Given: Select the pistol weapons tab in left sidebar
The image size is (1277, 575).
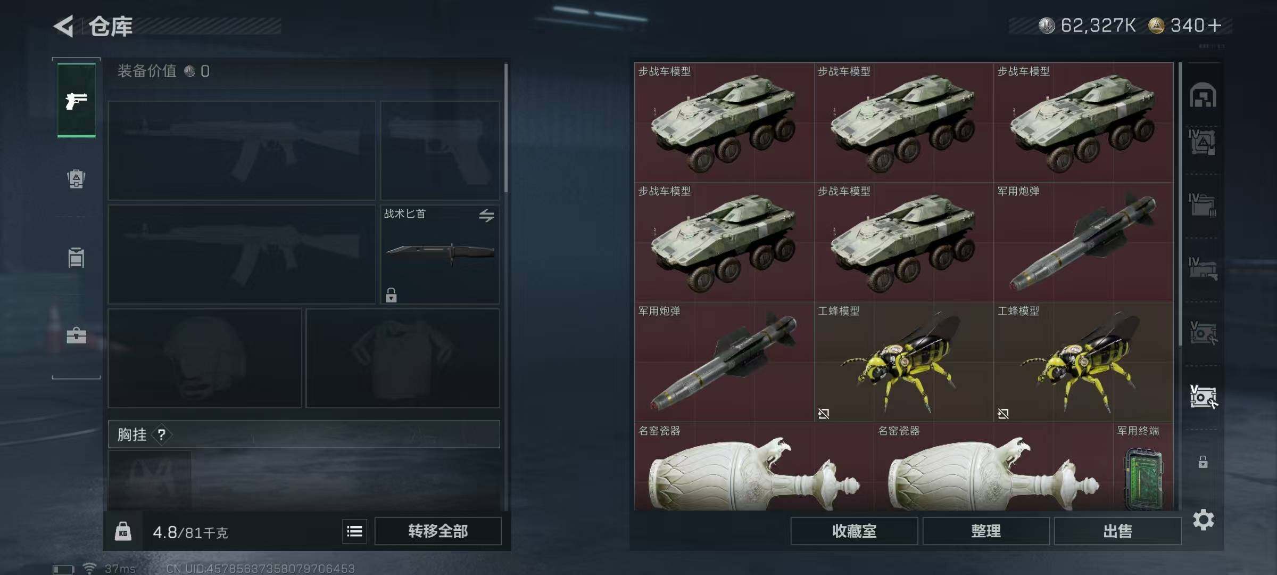Looking at the screenshot, I should (x=76, y=100).
